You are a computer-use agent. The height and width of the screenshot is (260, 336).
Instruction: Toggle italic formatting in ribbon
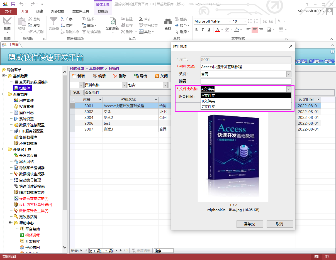point(203,30)
